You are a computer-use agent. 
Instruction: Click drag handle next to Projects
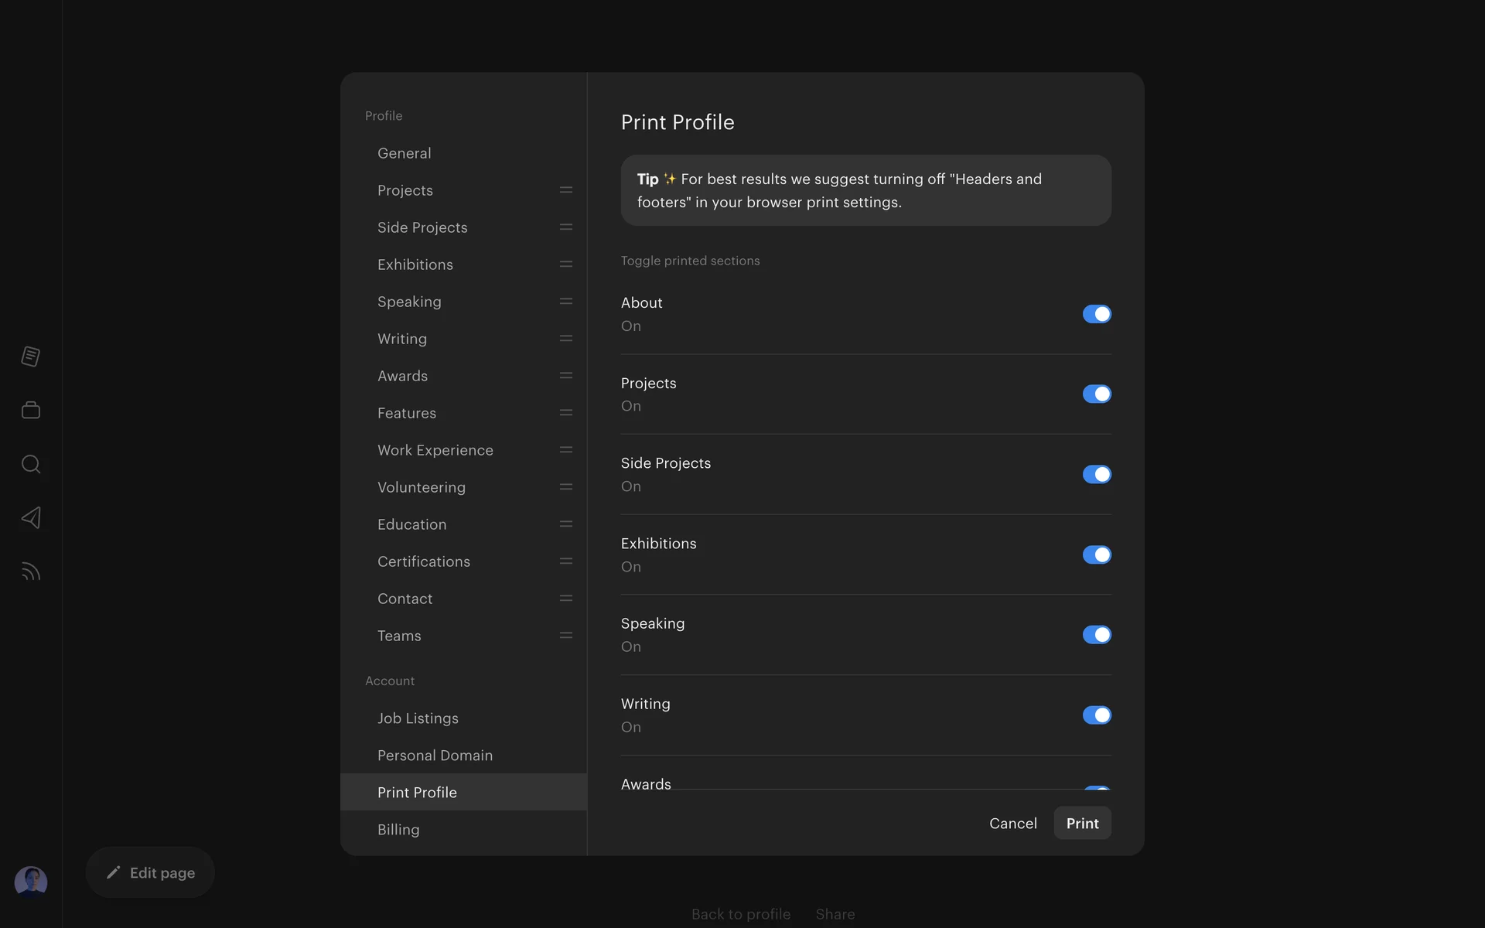click(x=565, y=190)
